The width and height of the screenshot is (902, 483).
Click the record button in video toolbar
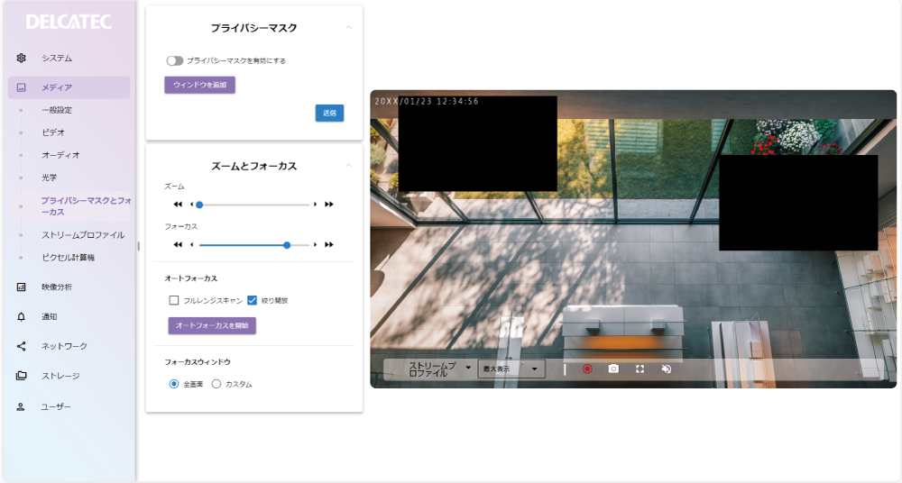point(586,369)
